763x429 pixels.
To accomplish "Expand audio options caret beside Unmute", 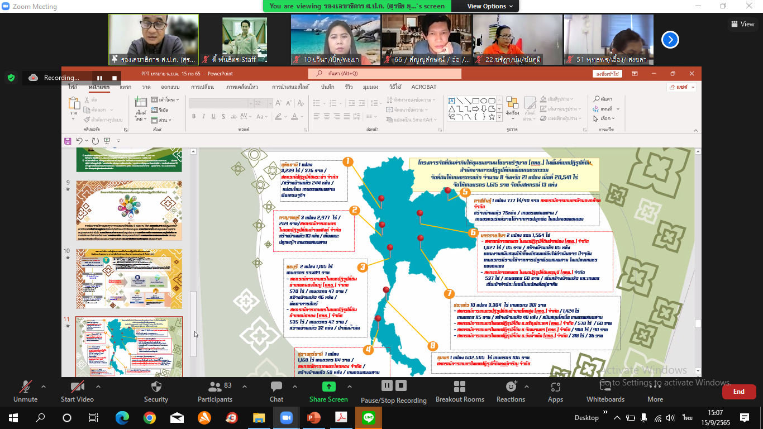I will (44, 387).
